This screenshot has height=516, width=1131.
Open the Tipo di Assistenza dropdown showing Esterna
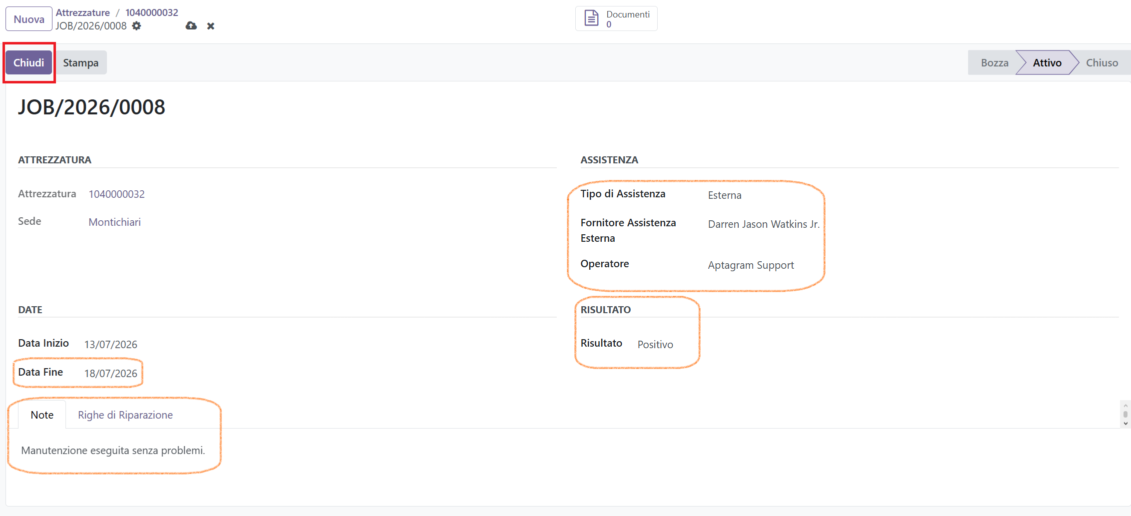(724, 195)
